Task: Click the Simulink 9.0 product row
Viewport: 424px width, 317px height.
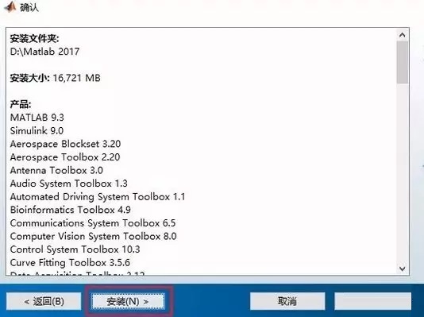Action: (x=37, y=130)
